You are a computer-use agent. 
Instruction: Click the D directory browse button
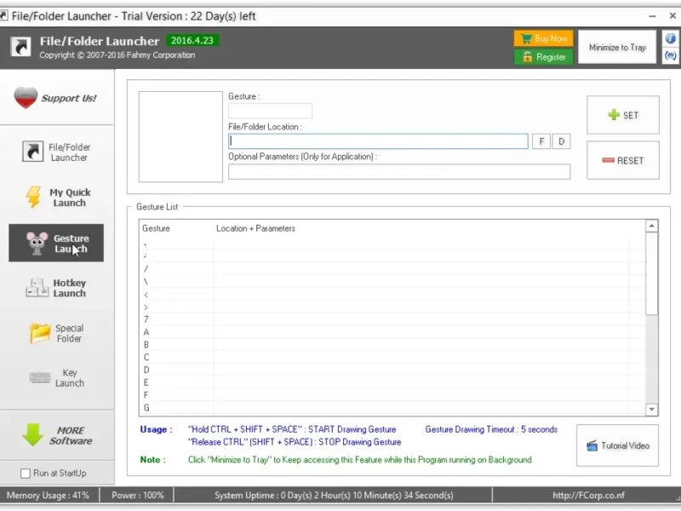561,141
